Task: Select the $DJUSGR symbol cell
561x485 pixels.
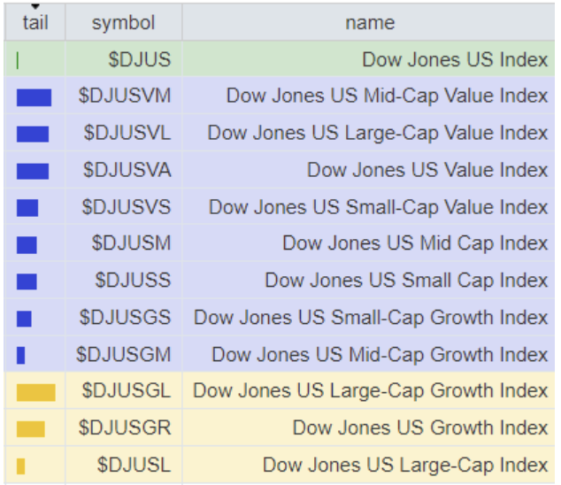Action: click(x=125, y=427)
